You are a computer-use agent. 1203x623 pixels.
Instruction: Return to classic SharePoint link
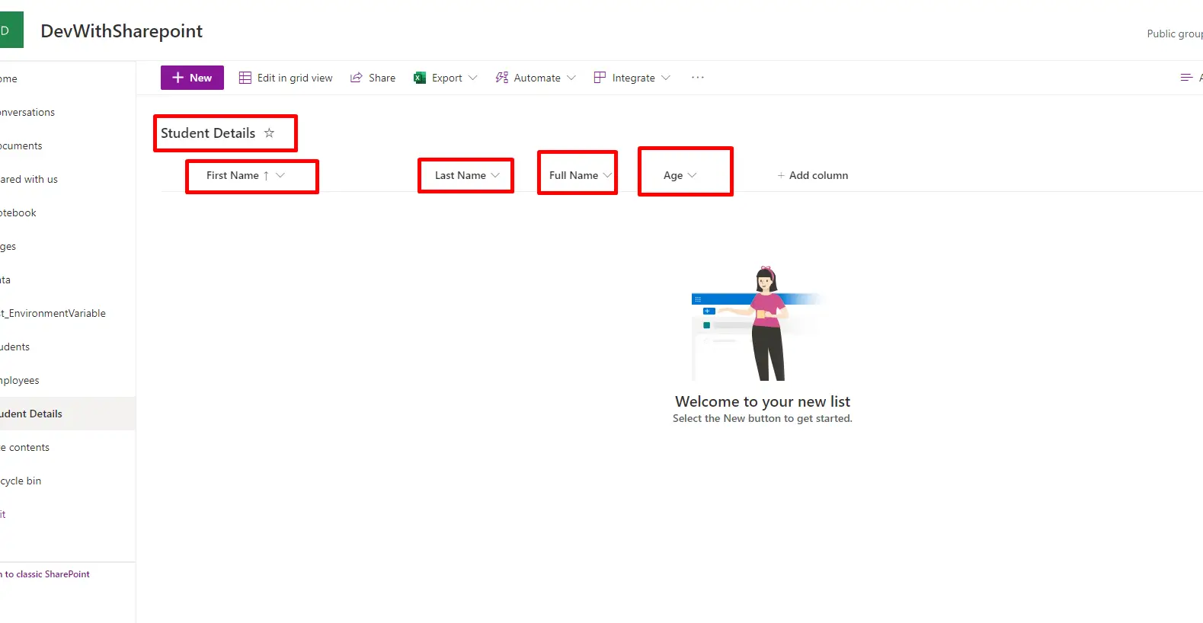[45, 574]
